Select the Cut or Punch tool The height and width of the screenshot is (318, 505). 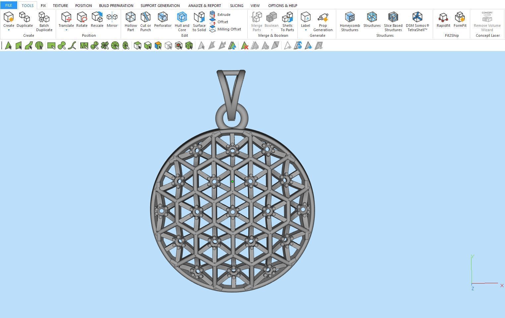coord(146,22)
